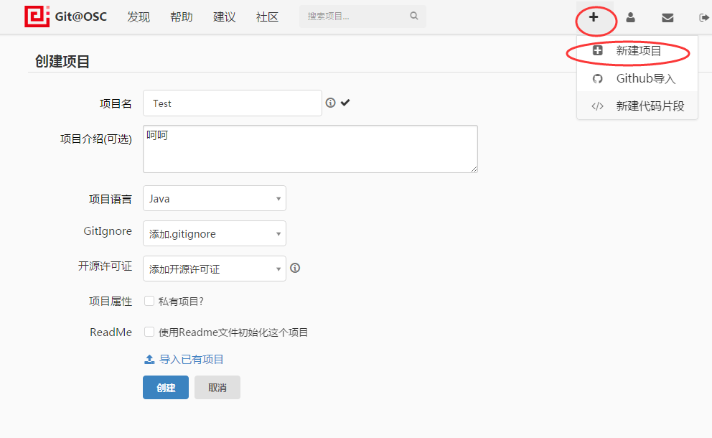Click into the 项目介绍 text area
This screenshot has width=712, height=438.
pos(310,149)
